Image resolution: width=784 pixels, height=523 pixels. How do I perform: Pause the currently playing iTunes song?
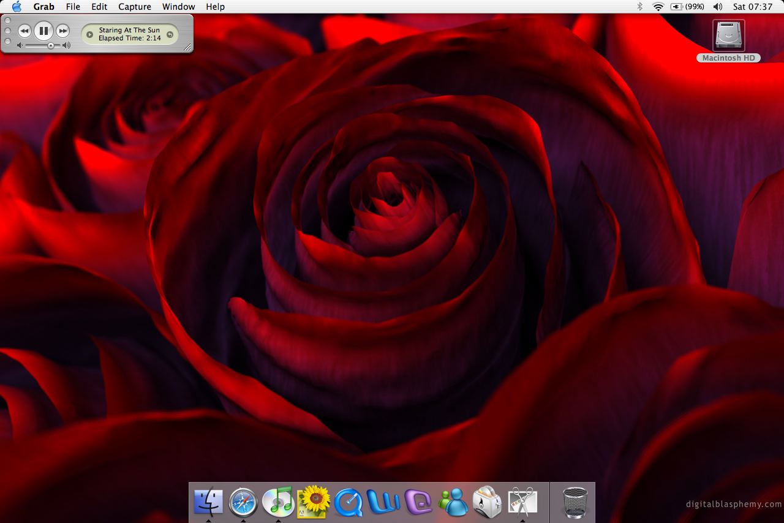click(x=43, y=31)
